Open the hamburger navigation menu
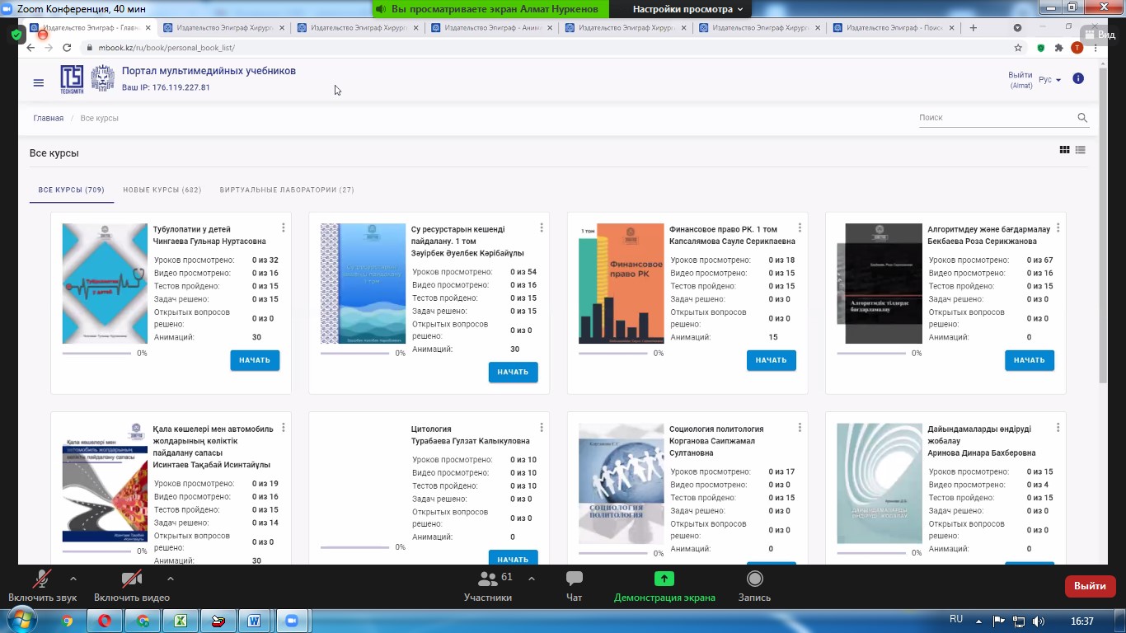Image resolution: width=1126 pixels, height=633 pixels. [x=39, y=82]
